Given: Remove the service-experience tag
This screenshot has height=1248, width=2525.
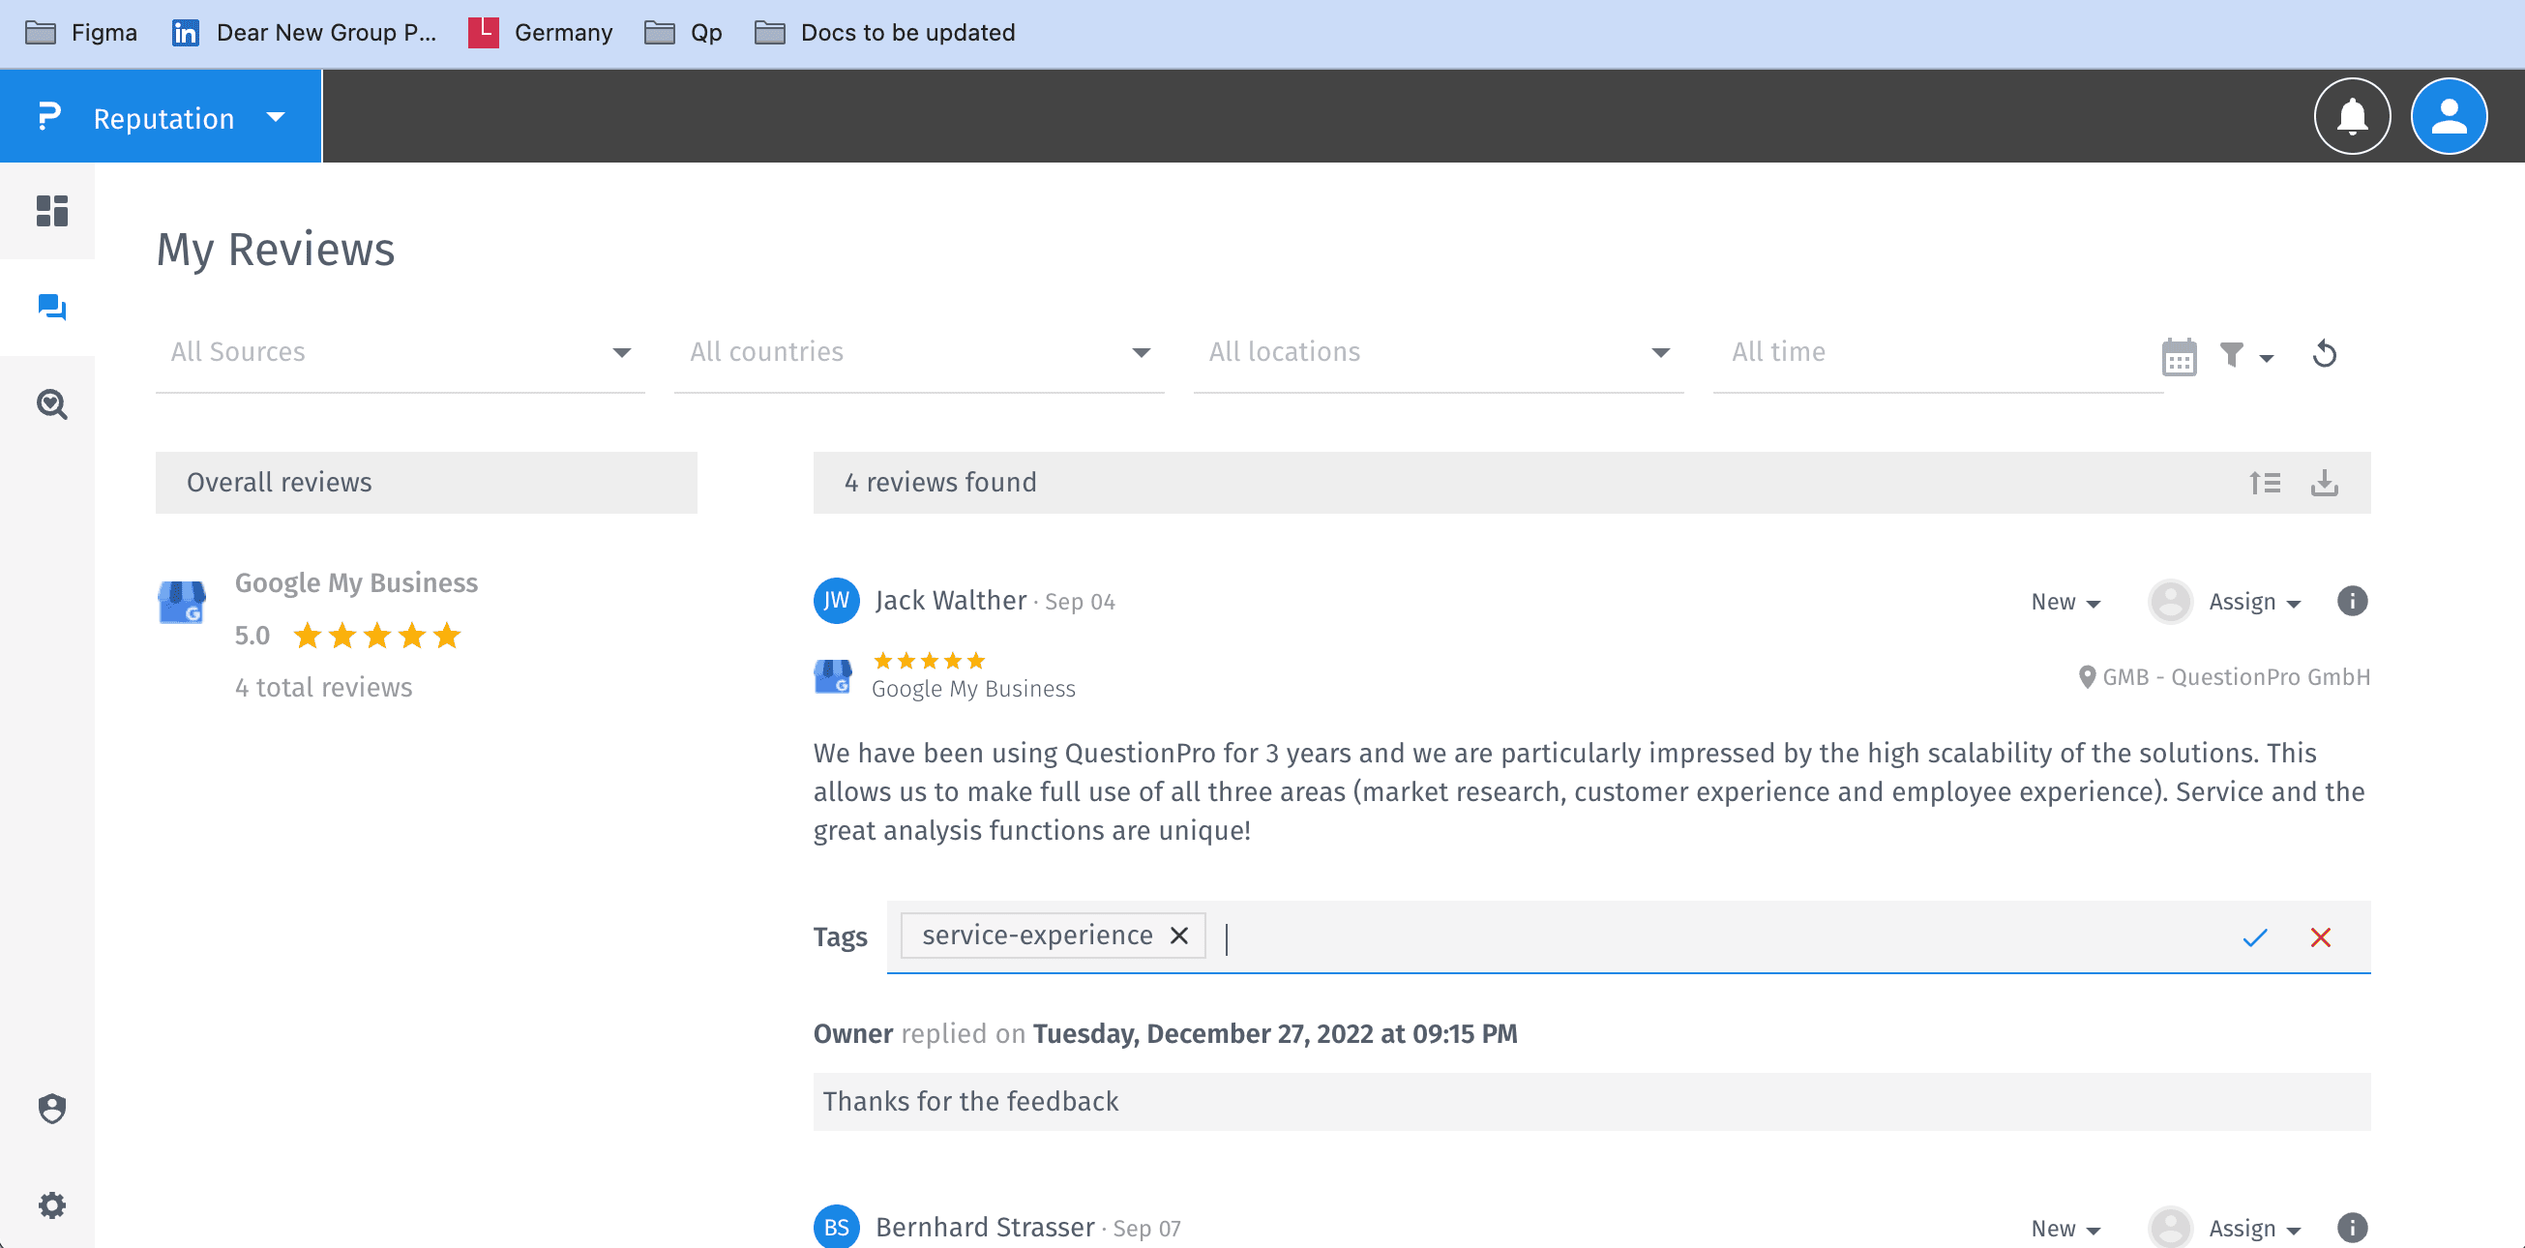Looking at the screenshot, I should (x=1179, y=936).
